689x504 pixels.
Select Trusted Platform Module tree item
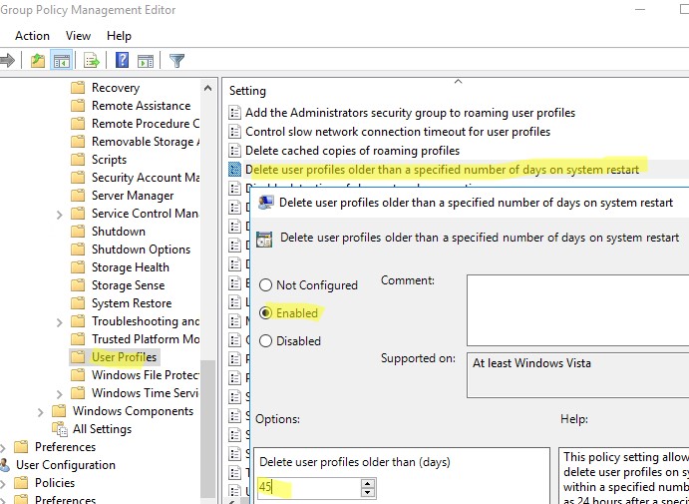tap(145, 339)
